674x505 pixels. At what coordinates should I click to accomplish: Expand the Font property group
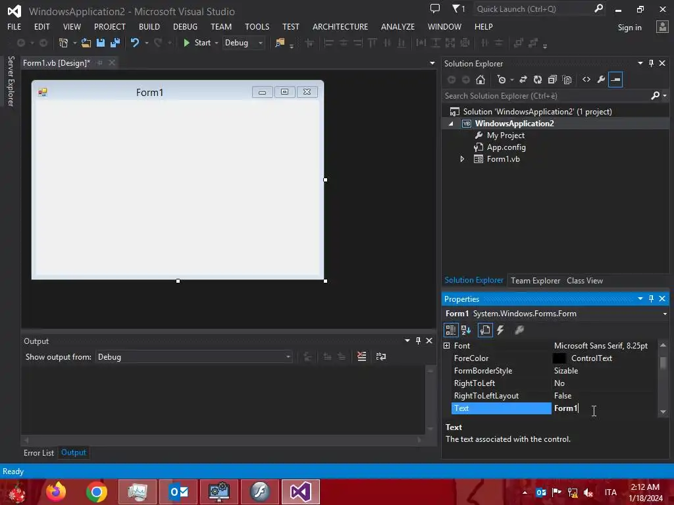447,346
